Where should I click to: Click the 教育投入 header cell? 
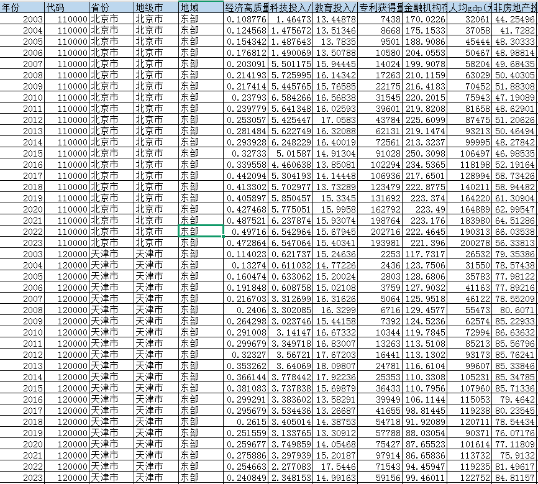click(x=335, y=7)
